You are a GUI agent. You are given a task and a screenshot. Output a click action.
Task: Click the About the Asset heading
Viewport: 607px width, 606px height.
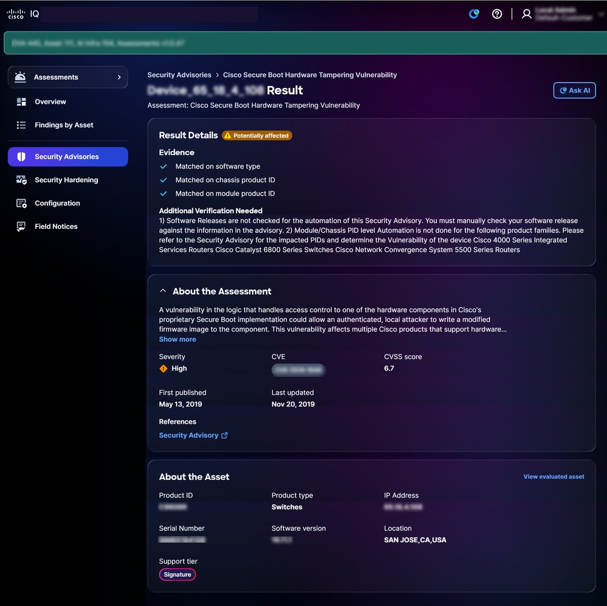pos(194,477)
